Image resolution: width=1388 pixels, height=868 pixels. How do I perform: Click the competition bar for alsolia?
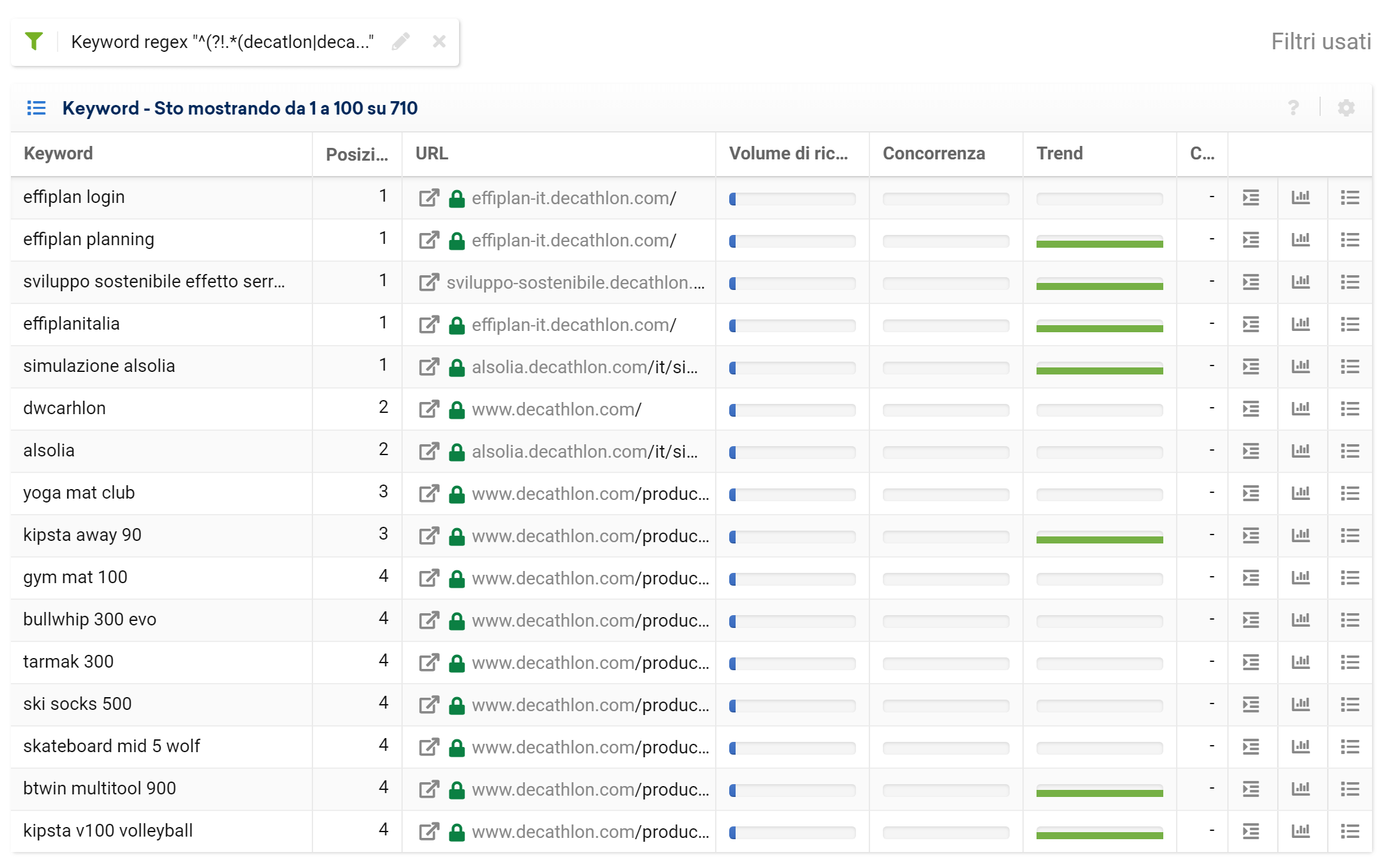[x=946, y=453]
